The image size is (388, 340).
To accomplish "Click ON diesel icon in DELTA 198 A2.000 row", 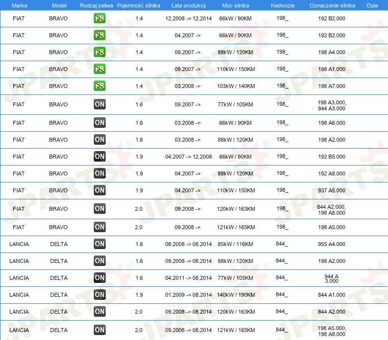I will pyautogui.click(x=99, y=260).
